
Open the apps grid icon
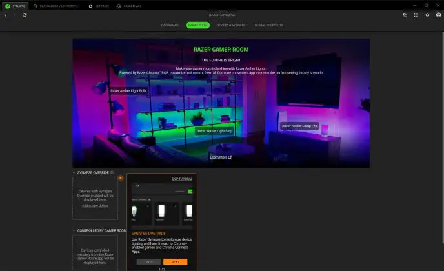tap(416, 15)
